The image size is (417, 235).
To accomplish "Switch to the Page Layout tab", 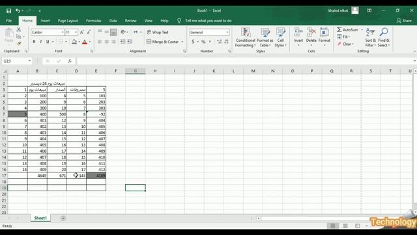I will [x=68, y=21].
